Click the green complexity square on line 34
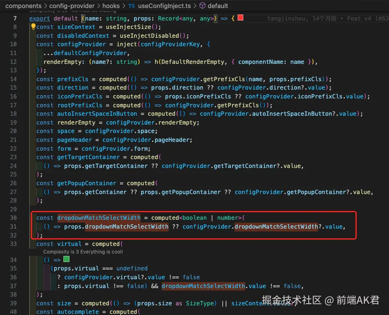 pos(66,259)
